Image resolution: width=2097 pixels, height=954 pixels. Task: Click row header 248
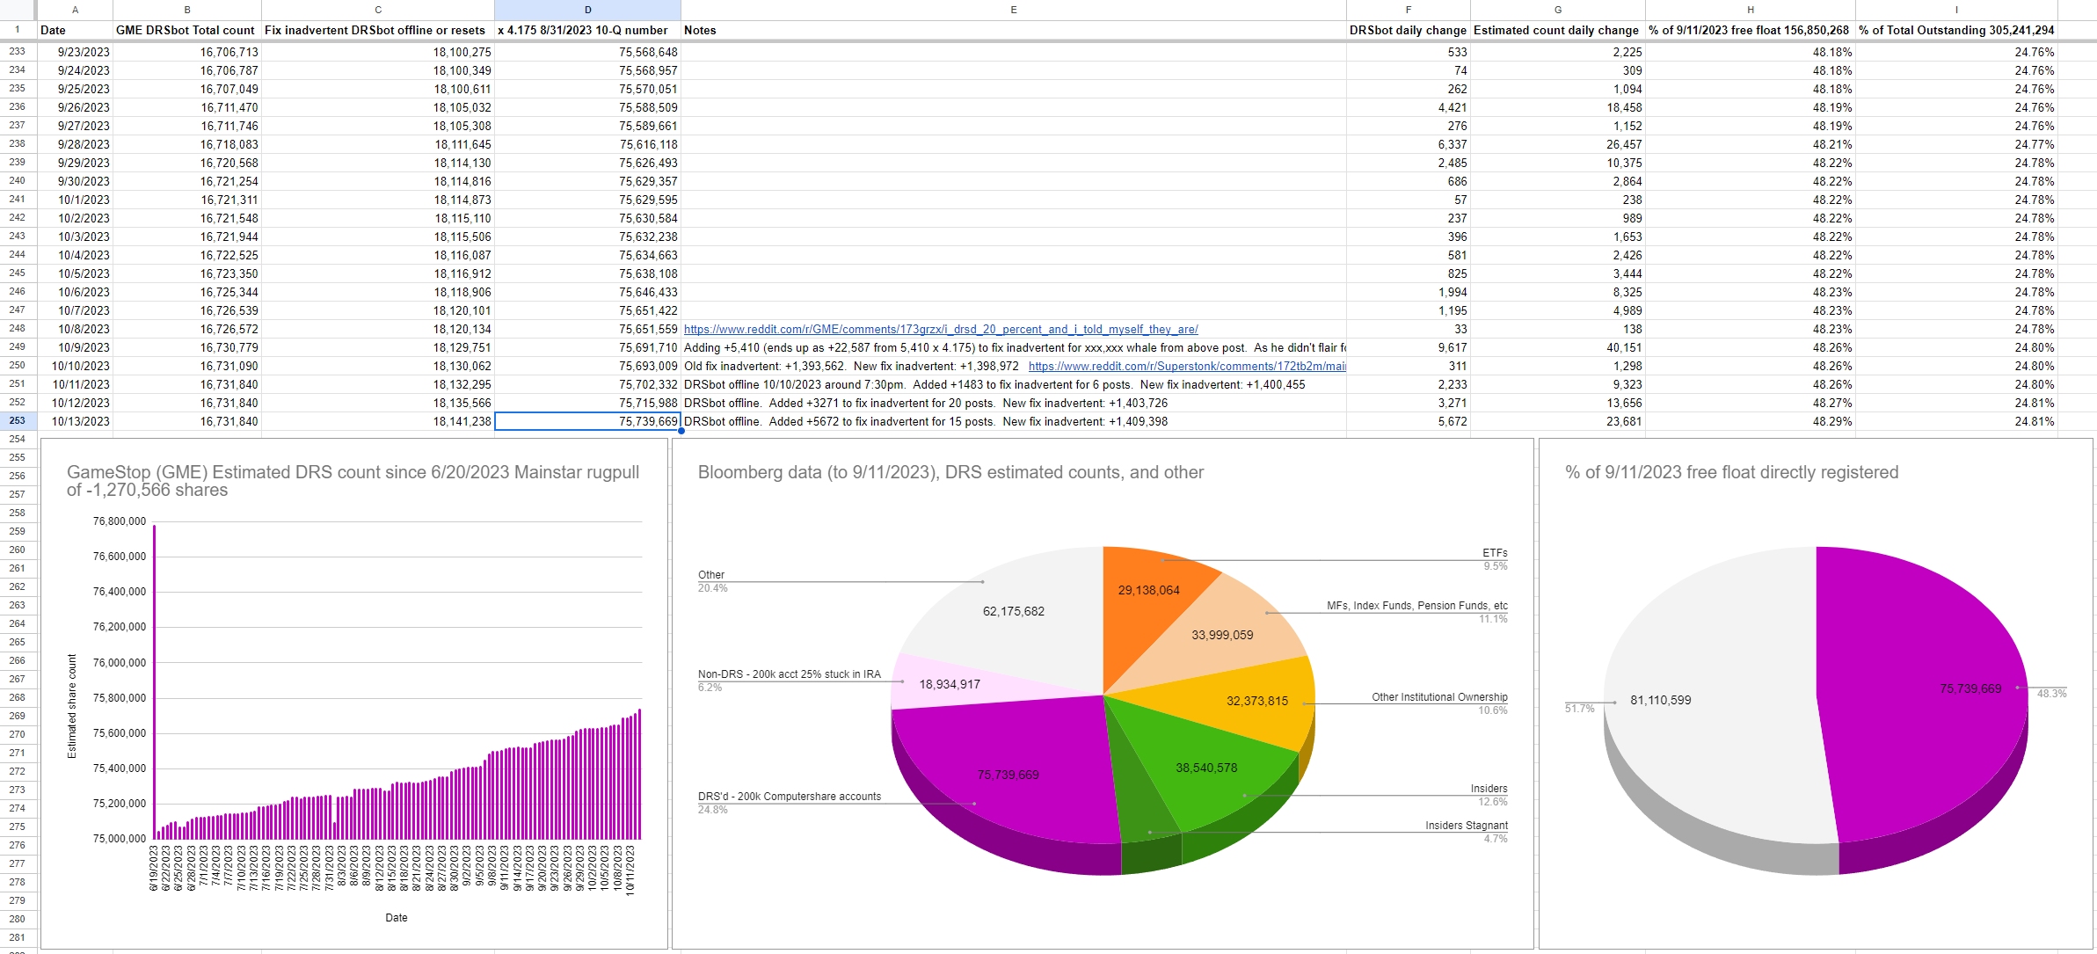pyautogui.click(x=18, y=329)
